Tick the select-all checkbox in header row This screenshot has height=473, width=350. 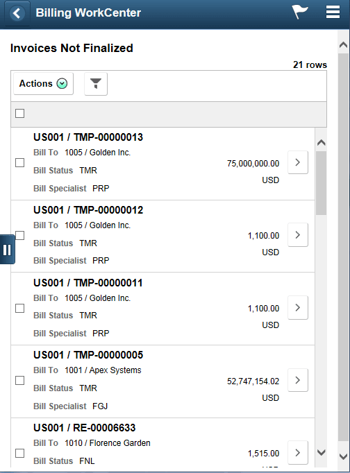pyautogui.click(x=20, y=114)
